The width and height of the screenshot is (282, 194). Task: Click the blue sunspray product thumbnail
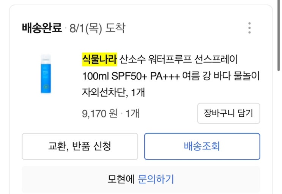[x=46, y=74]
